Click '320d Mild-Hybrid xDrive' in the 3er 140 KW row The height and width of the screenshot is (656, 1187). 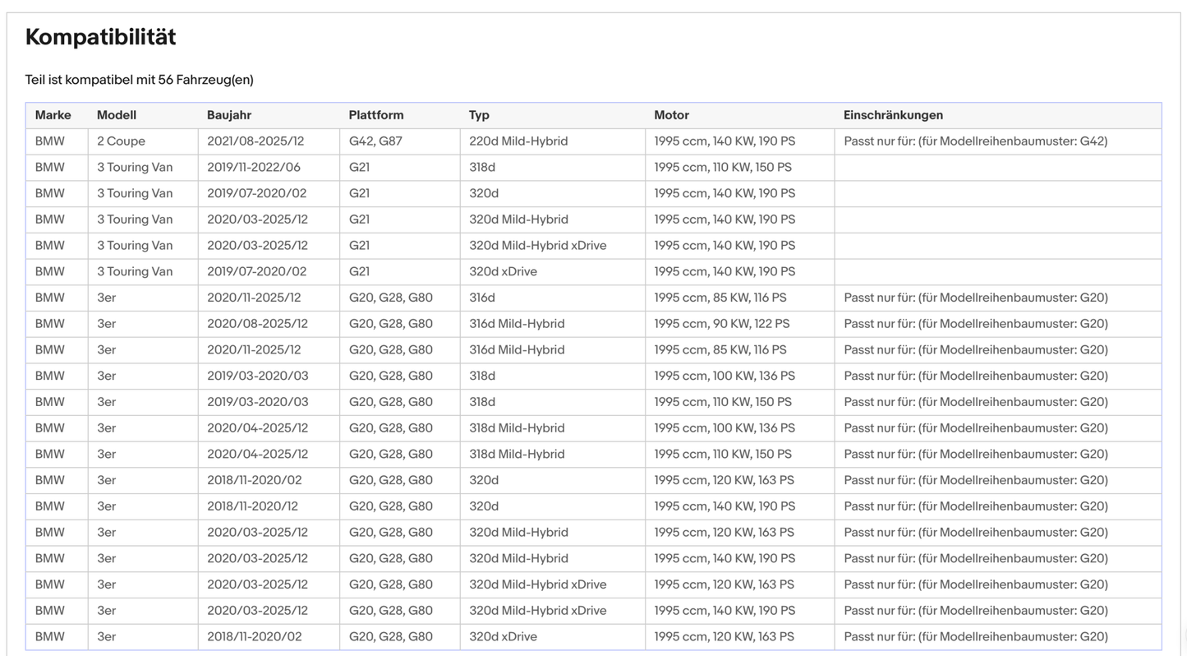tap(538, 611)
